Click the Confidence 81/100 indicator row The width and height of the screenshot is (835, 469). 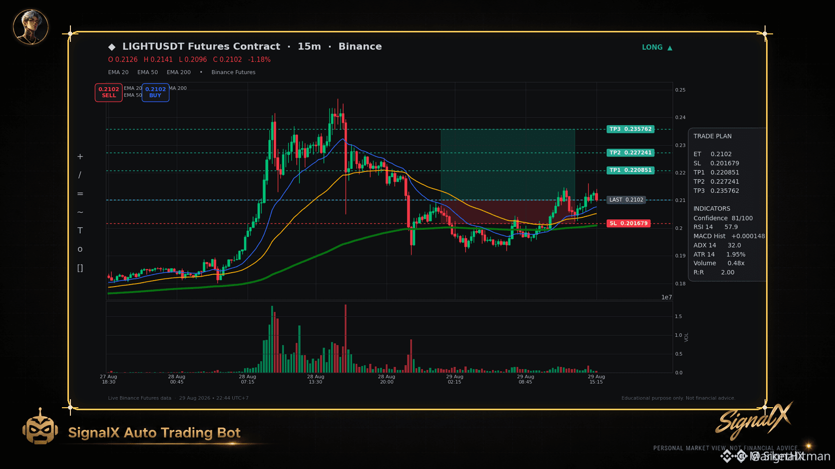point(723,218)
